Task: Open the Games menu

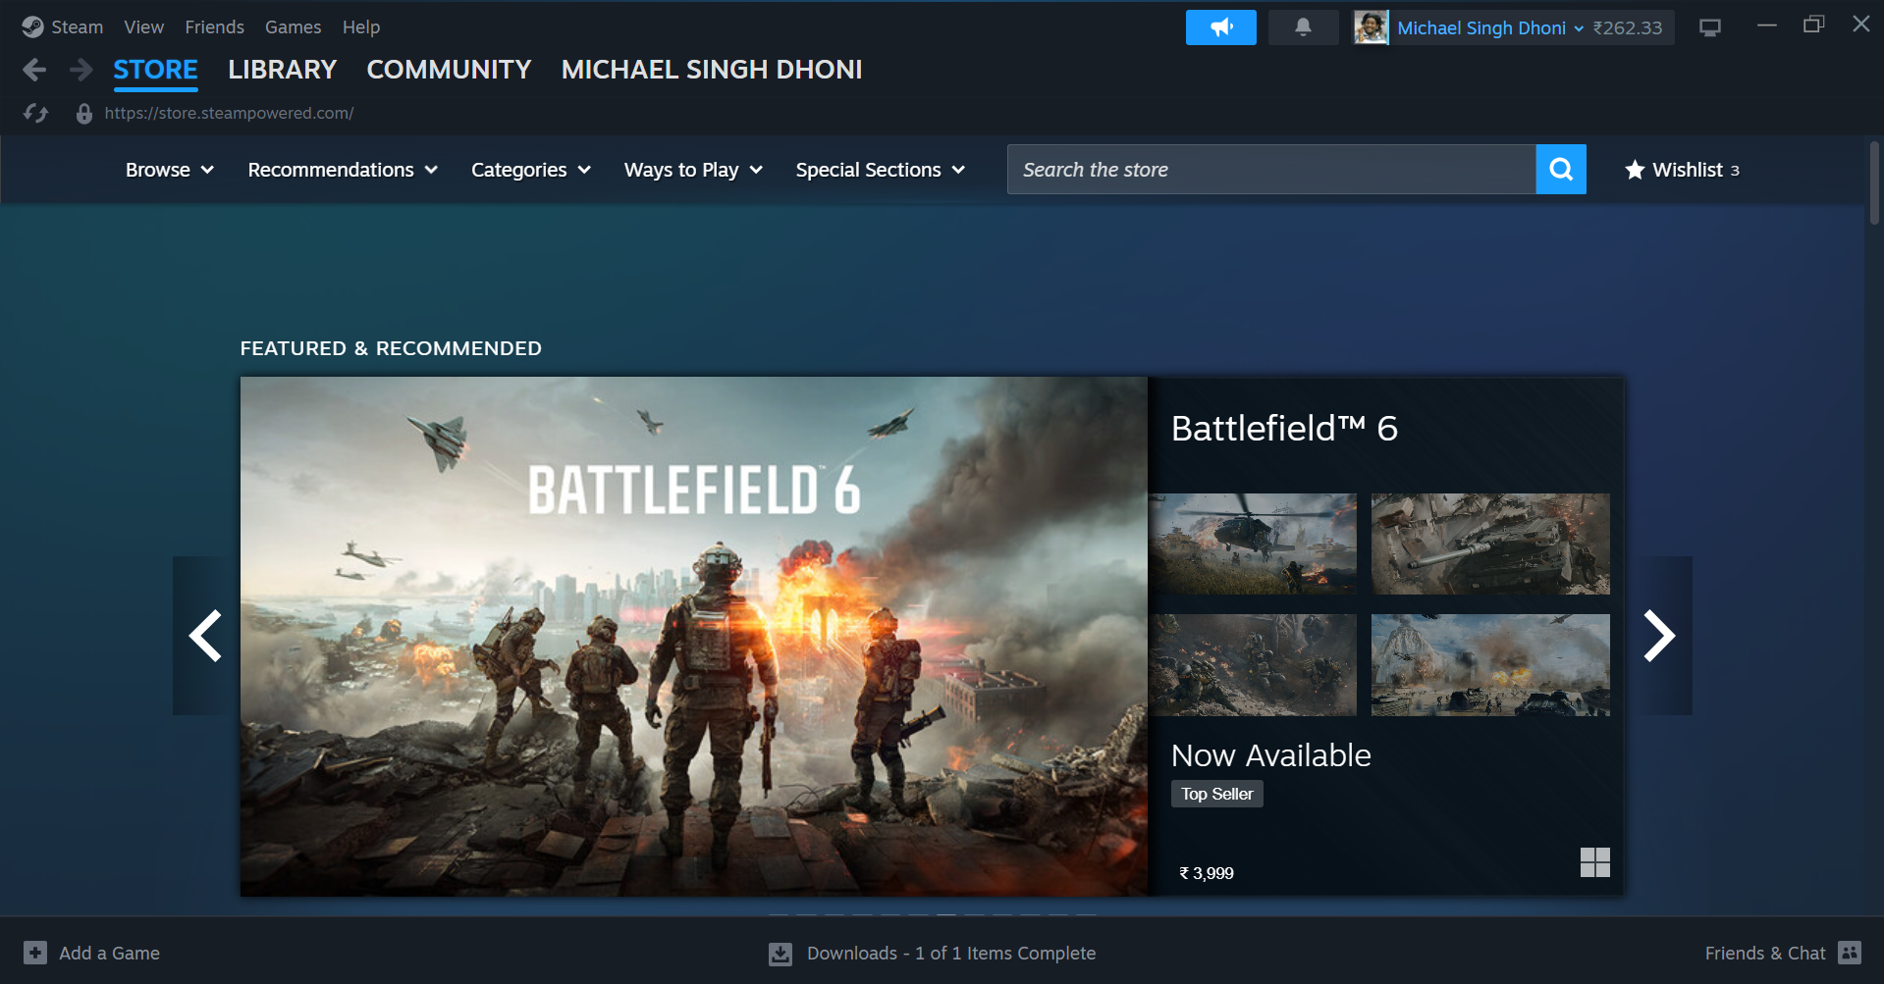Action: tap(293, 27)
